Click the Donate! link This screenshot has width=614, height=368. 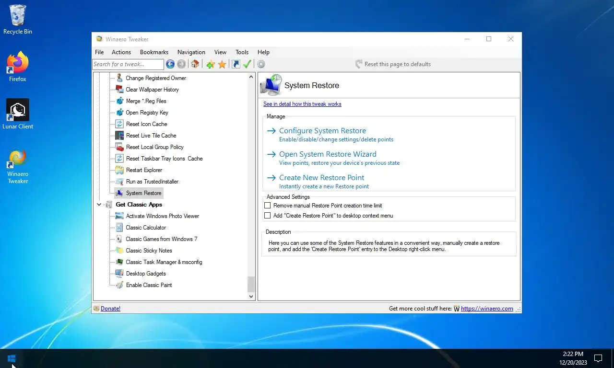tap(110, 309)
